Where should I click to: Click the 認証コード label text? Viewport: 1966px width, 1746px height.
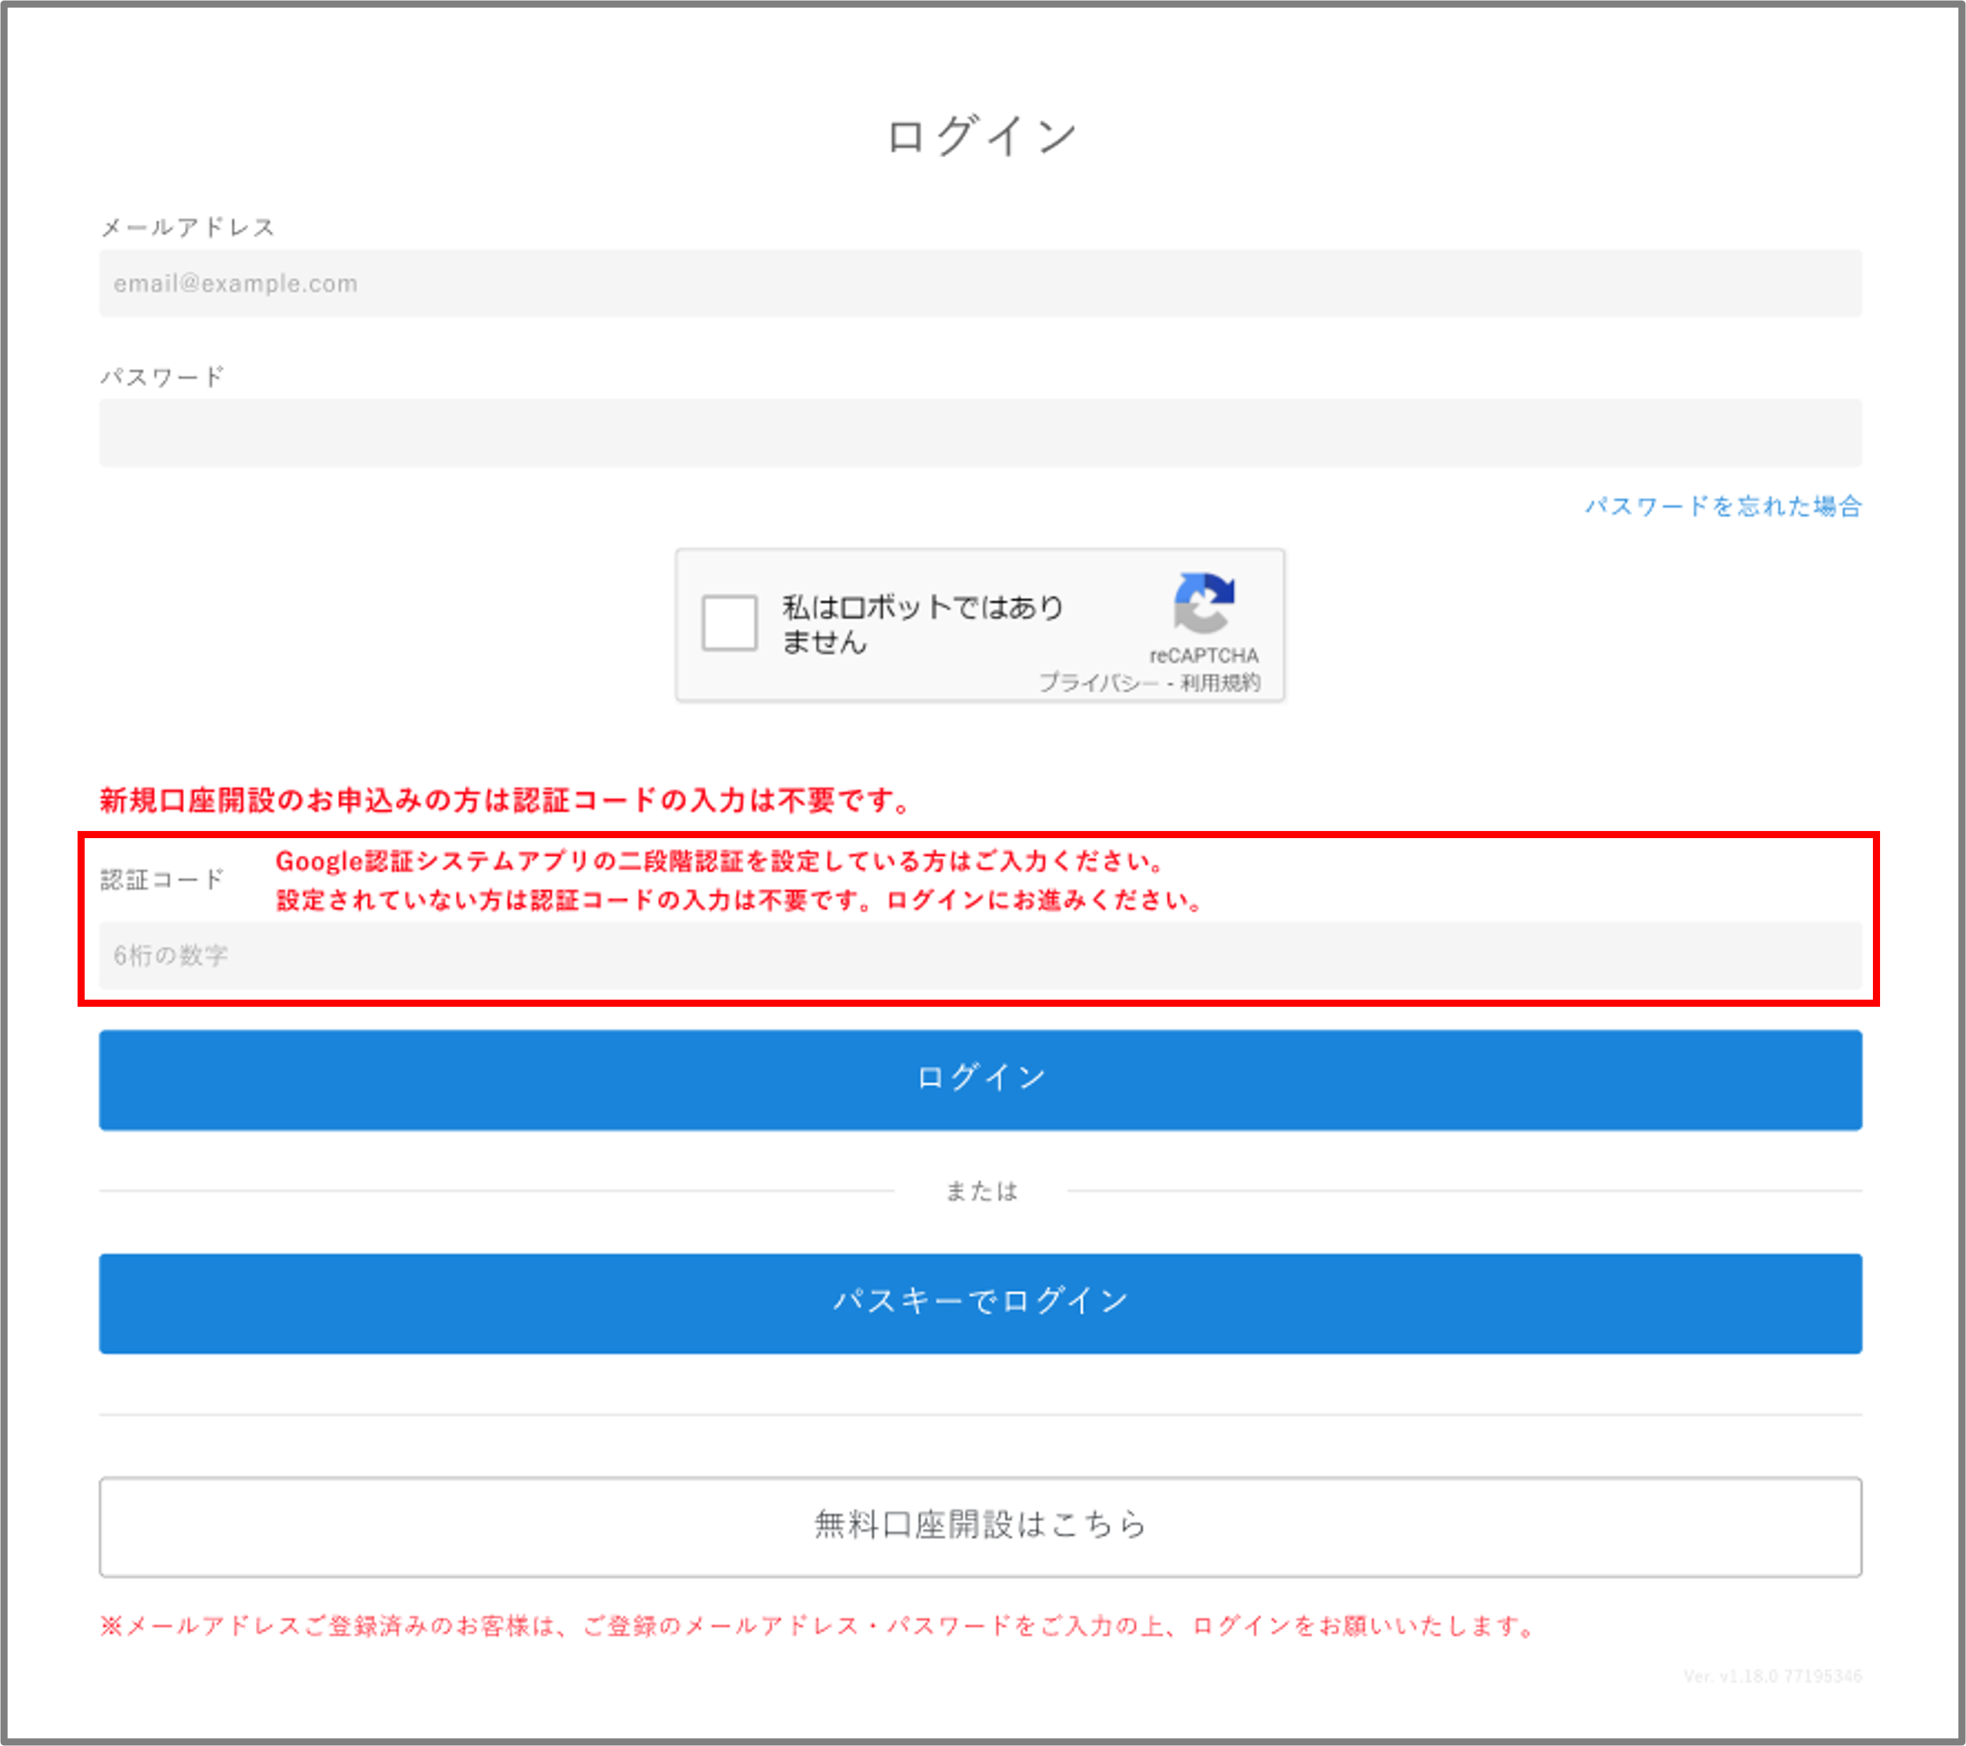coord(162,879)
